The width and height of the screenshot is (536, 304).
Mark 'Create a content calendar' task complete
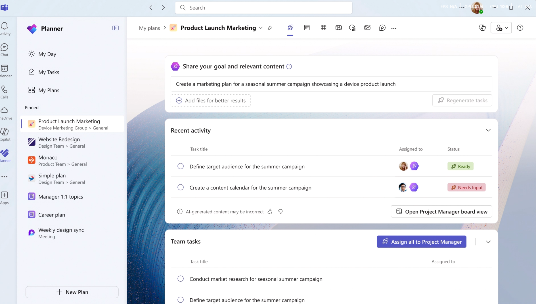point(181,187)
